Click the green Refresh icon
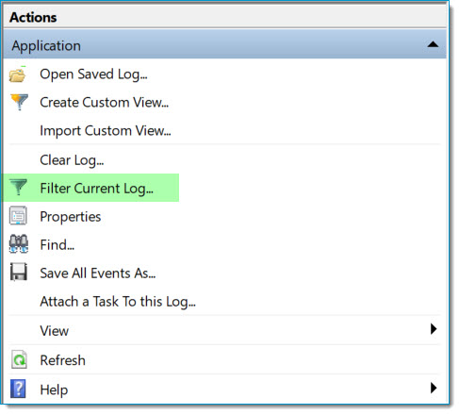459x414 pixels. coord(19,359)
